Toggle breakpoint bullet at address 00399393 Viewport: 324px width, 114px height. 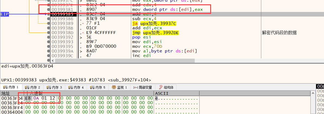(x=49, y=42)
